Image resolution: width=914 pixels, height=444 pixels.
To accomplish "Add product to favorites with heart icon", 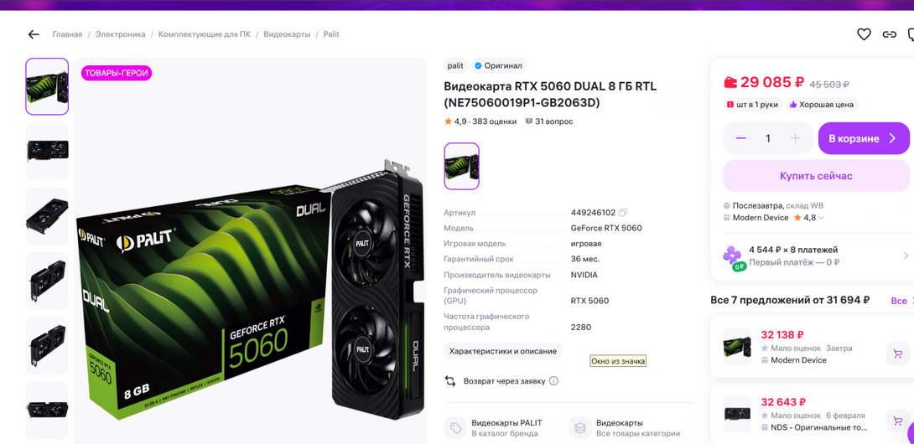I will coord(864,34).
